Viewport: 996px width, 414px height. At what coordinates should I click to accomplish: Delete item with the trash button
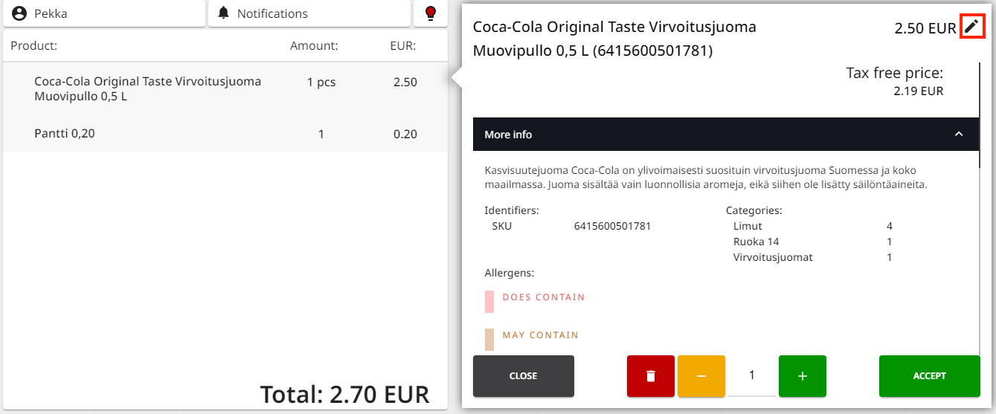650,376
